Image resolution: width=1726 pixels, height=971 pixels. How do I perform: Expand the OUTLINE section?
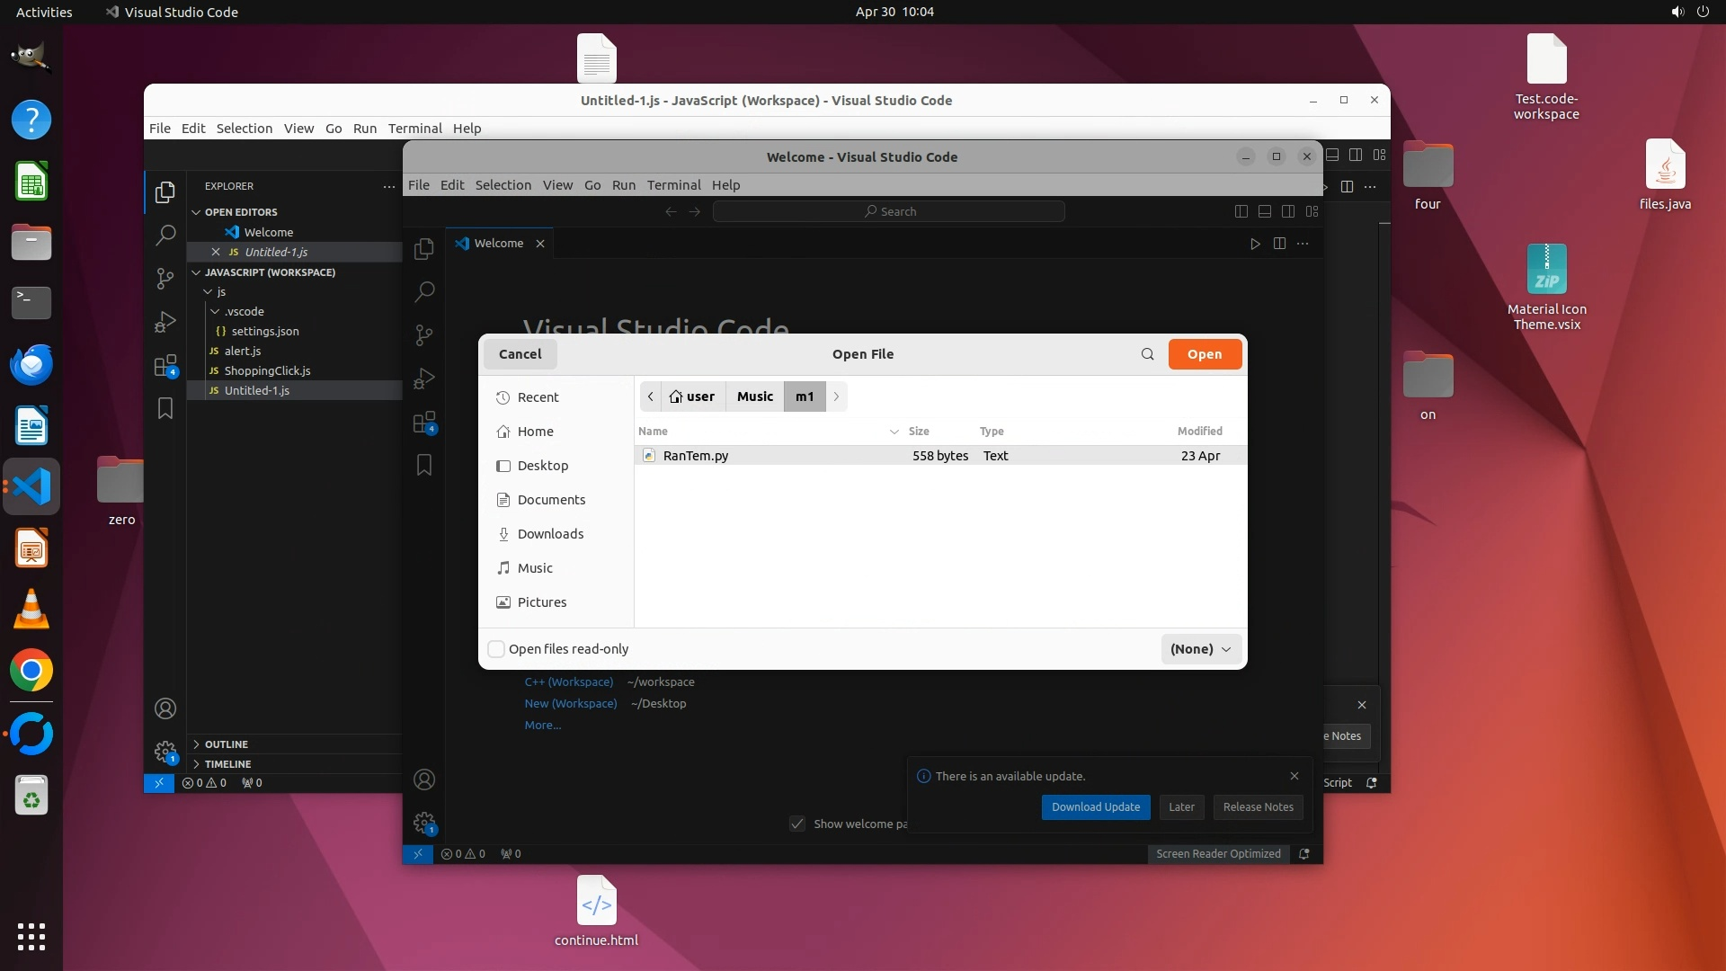pyautogui.click(x=226, y=744)
